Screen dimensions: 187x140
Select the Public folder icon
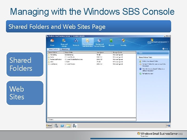49,57
